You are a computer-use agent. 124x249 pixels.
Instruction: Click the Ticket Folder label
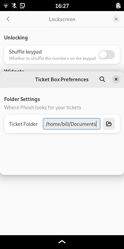(23, 124)
